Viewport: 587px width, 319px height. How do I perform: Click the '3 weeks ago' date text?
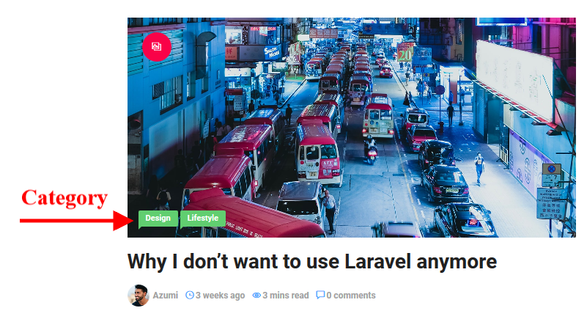click(x=220, y=296)
